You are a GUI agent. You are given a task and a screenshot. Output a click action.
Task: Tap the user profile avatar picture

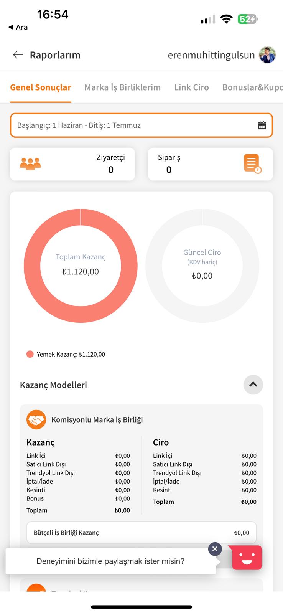point(268,55)
